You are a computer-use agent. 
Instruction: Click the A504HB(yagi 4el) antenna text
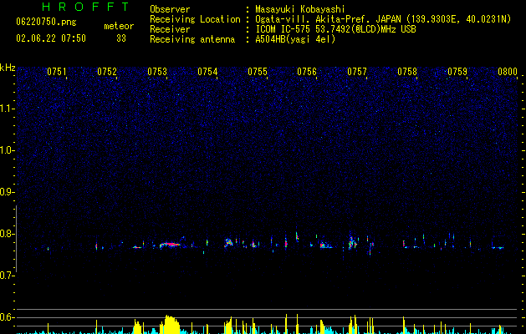[295, 39]
